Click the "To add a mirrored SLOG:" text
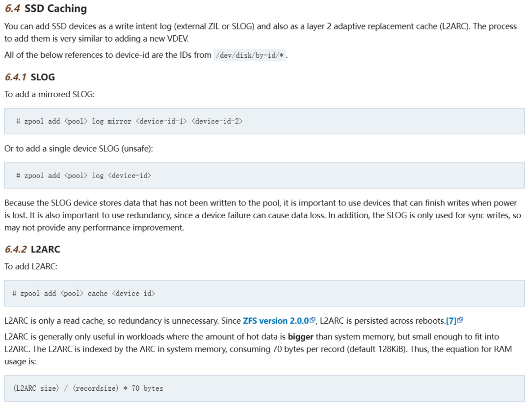The image size is (529, 408). click(x=50, y=94)
